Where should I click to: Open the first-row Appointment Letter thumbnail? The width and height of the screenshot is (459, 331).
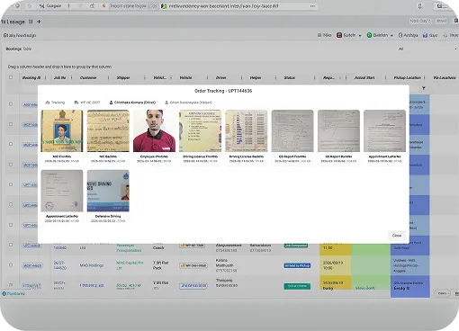pos(384,130)
